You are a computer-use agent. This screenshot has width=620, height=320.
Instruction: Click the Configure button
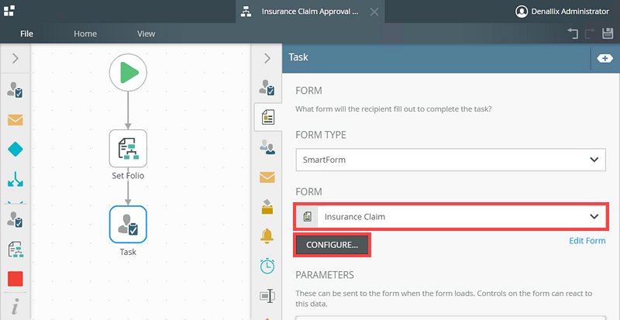click(x=332, y=245)
